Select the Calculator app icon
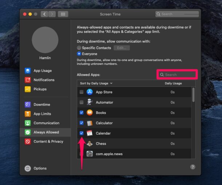This screenshot has width=222, height=185. click(x=90, y=123)
